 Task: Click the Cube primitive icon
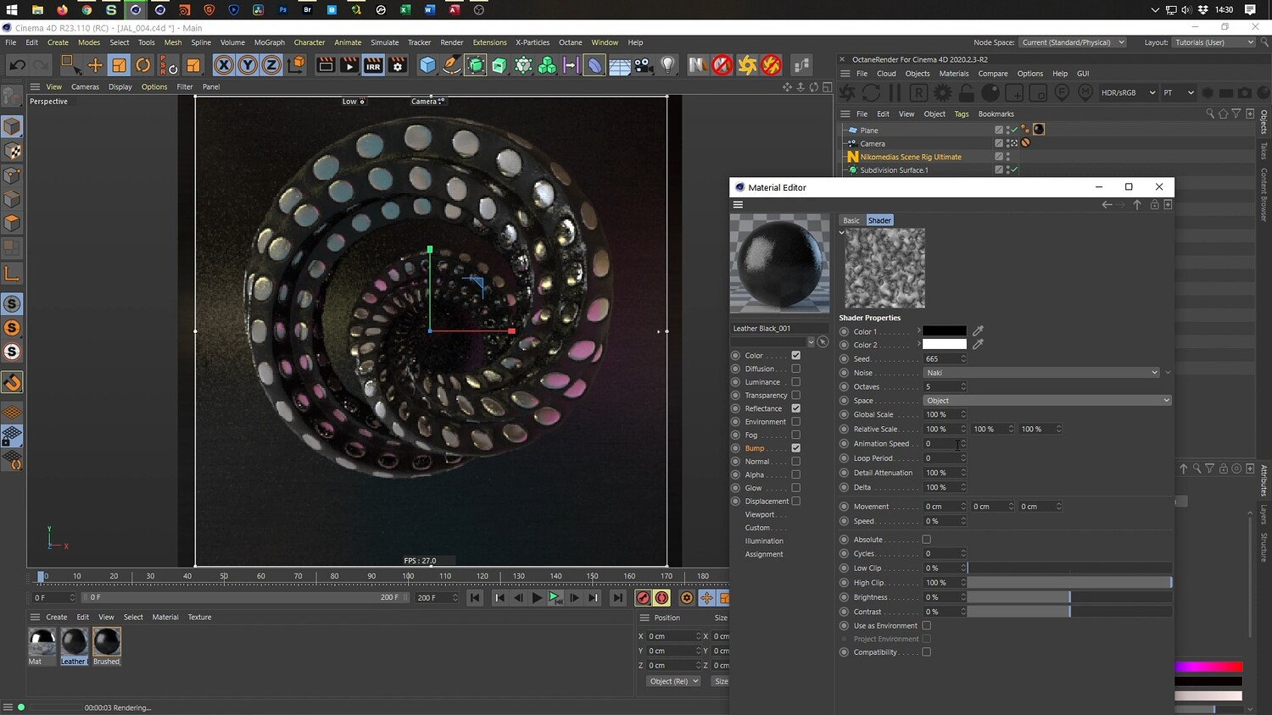pos(428,65)
